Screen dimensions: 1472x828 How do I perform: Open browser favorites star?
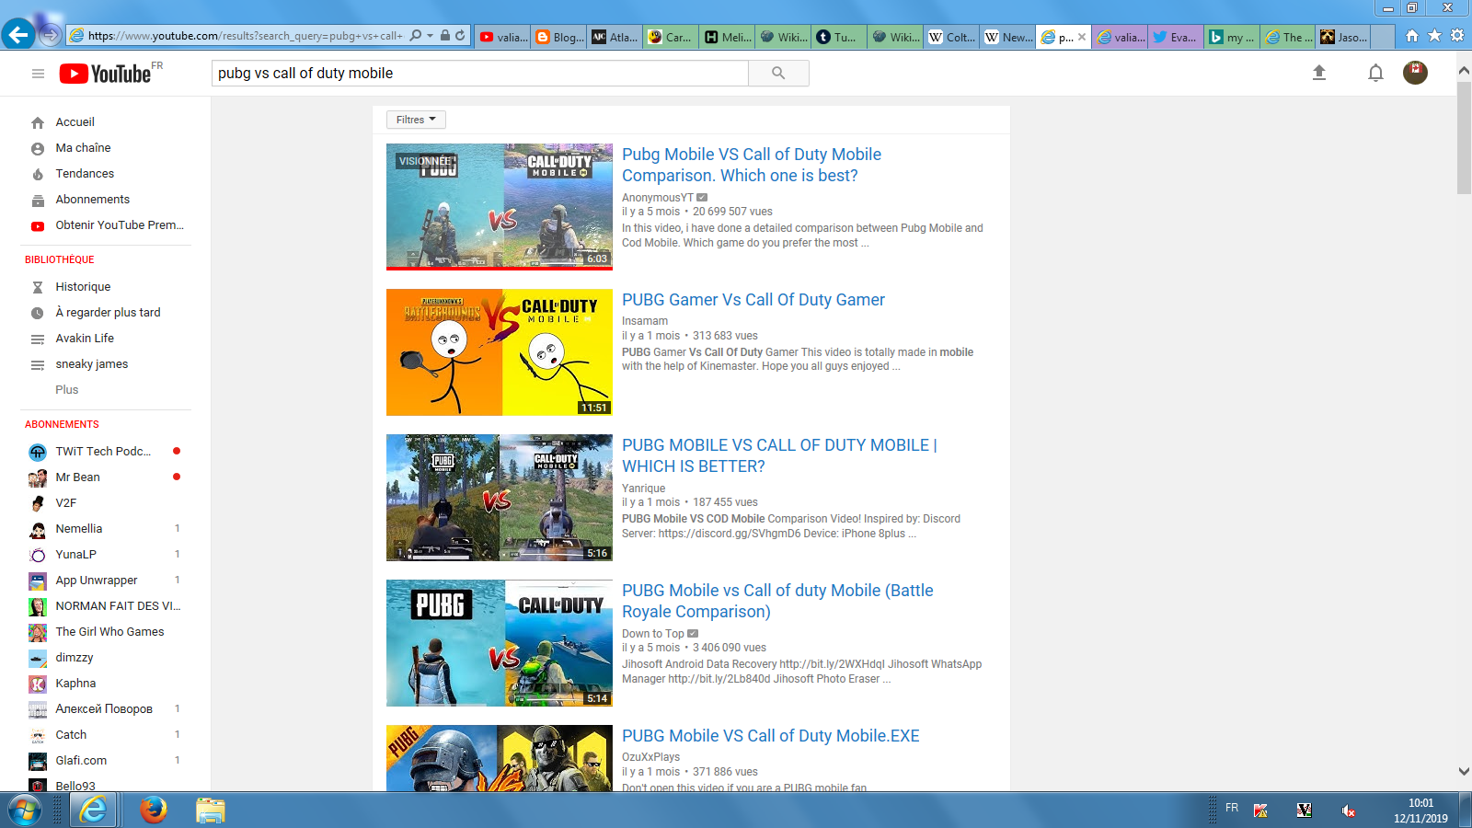pyautogui.click(x=1434, y=36)
